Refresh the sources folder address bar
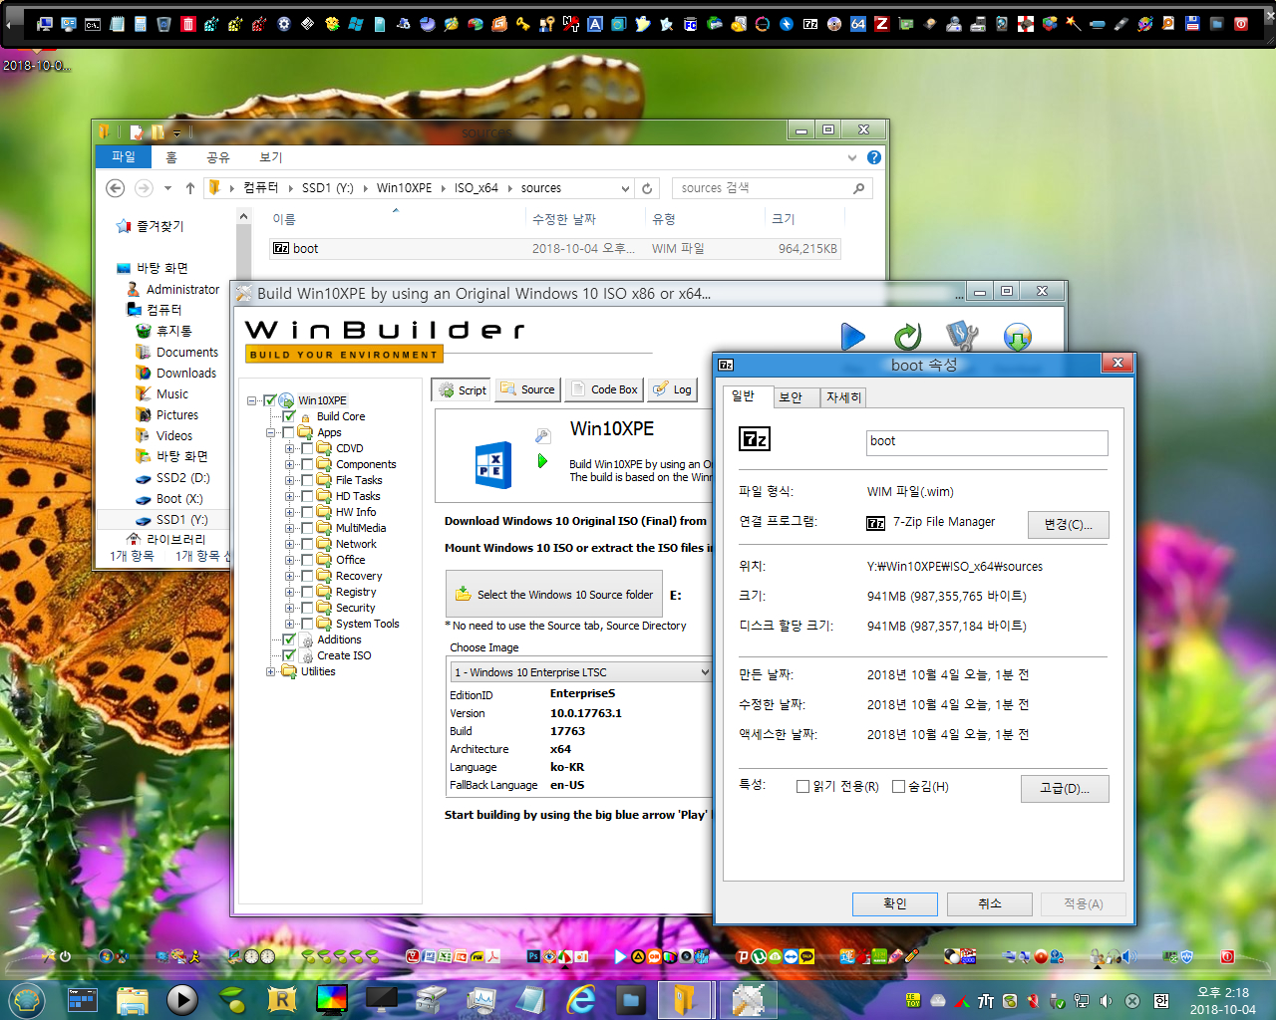 point(647,188)
